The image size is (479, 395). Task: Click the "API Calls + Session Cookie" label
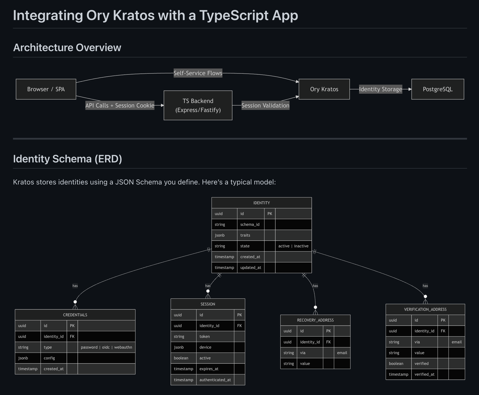(120, 105)
